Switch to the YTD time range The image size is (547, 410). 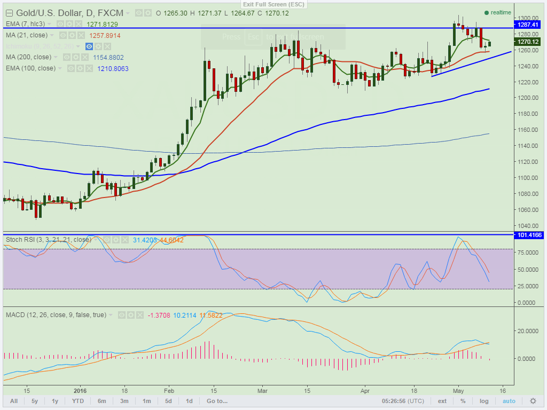click(78, 401)
